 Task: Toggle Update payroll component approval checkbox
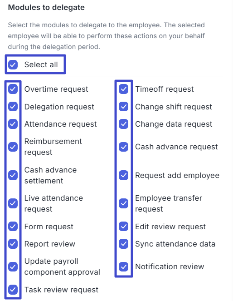point(13,266)
